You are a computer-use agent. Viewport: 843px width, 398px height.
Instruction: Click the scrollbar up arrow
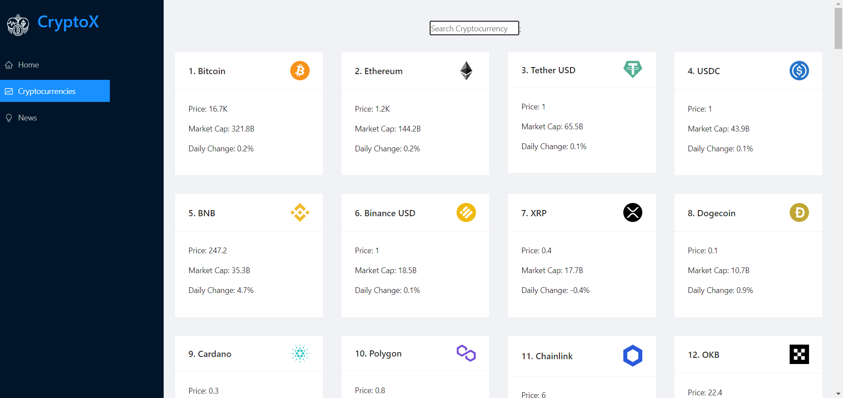[x=838, y=4]
